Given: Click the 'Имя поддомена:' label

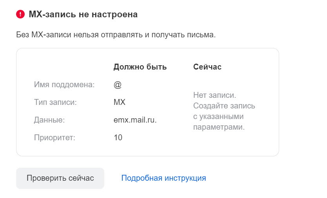Looking at the screenshot, I should point(64,84).
